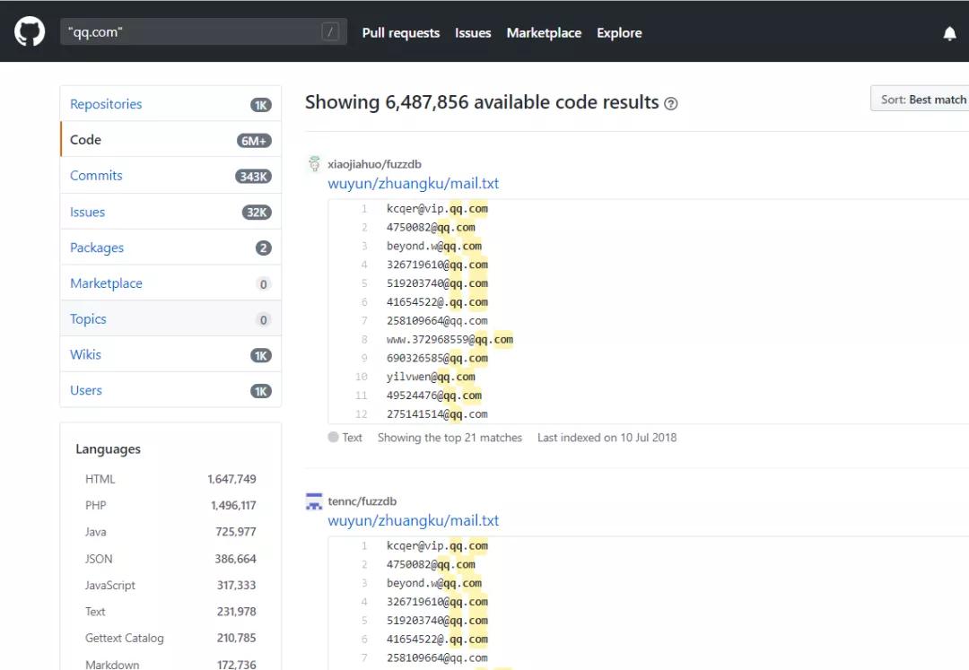Image resolution: width=969 pixels, height=670 pixels.
Task: Select the Repositories results tab
Action: (x=106, y=104)
